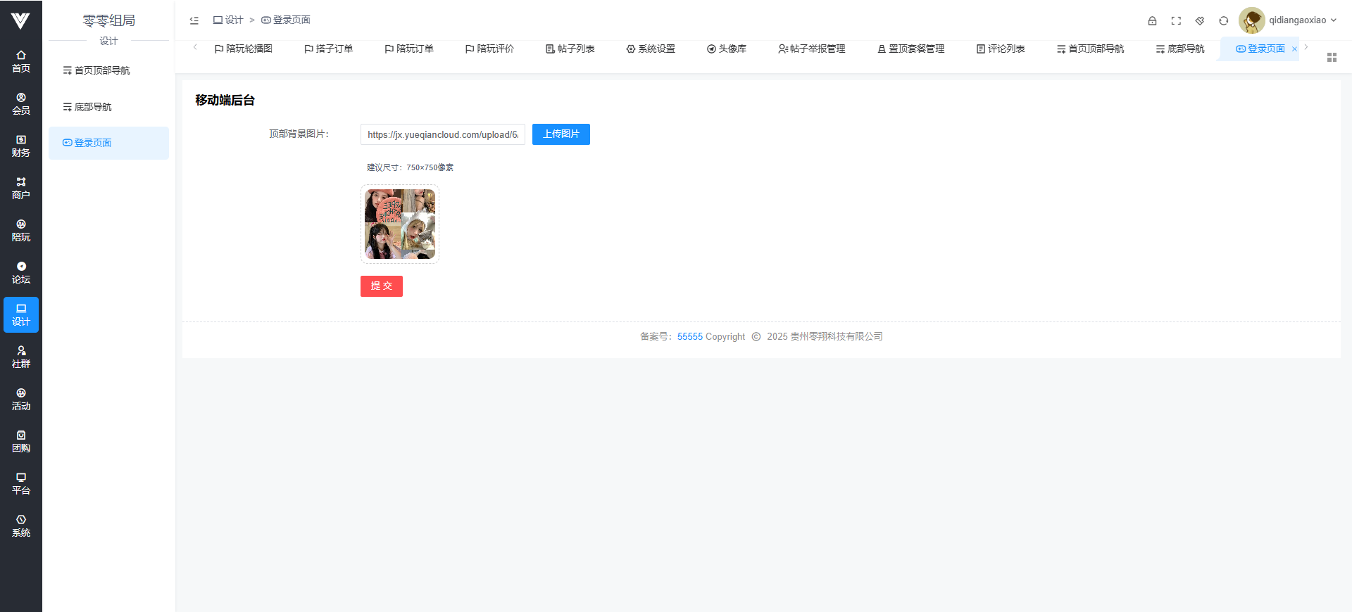Go to 财务 in left sidebar
This screenshot has width=1352, height=612.
pos(21,146)
